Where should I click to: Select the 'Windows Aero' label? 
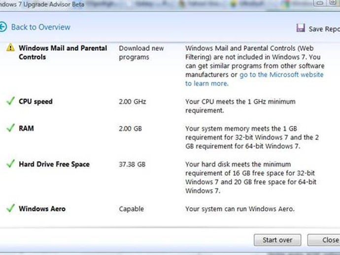click(x=42, y=209)
